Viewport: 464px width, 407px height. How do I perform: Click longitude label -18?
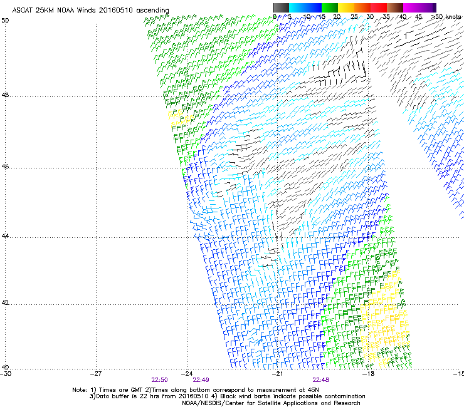coord(368,374)
